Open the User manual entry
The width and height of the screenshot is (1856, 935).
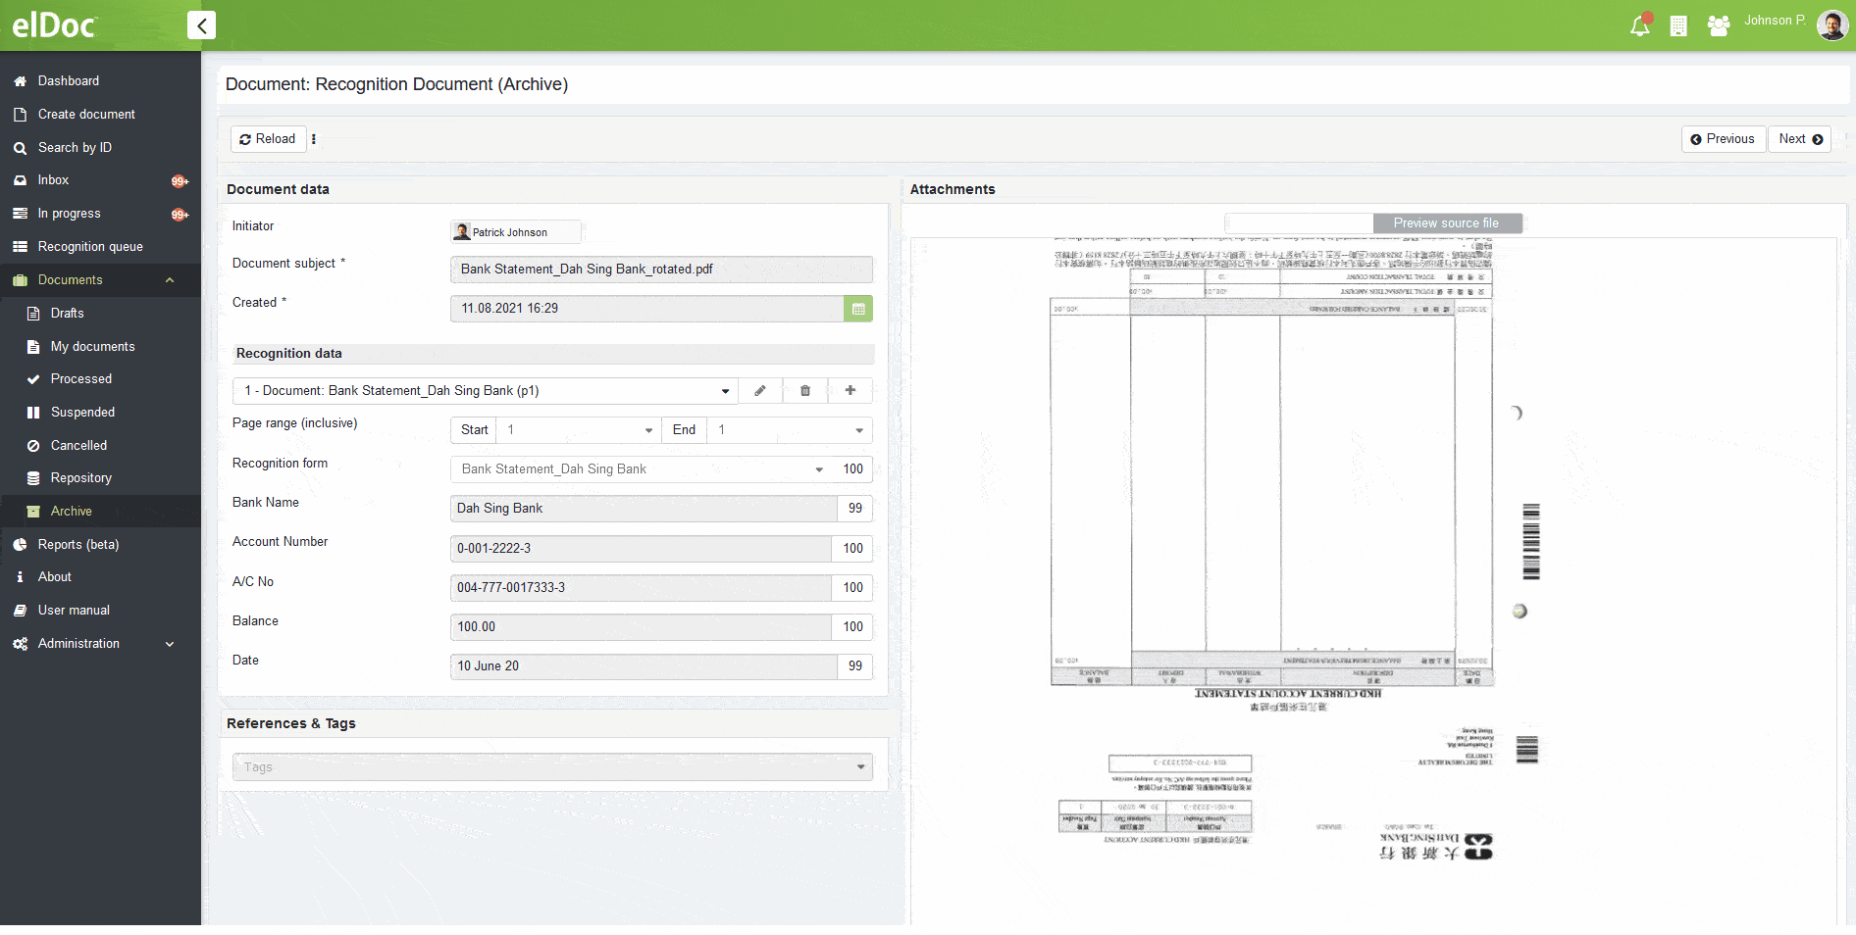pyautogui.click(x=74, y=611)
